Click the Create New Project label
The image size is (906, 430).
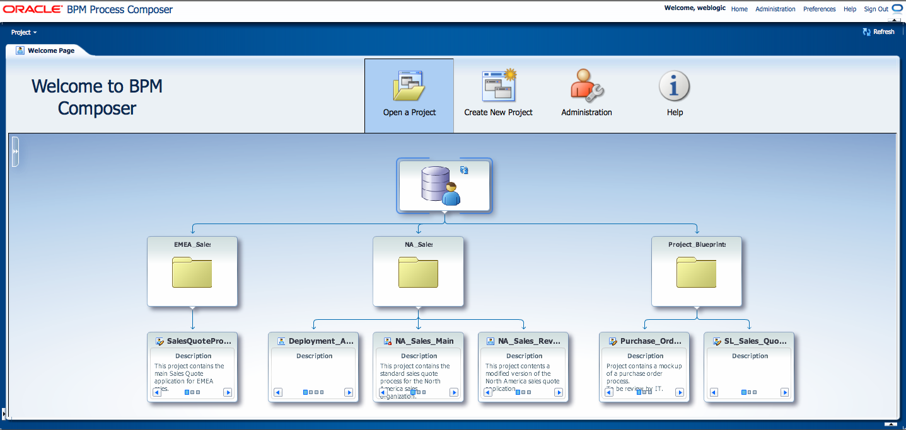[x=499, y=112]
